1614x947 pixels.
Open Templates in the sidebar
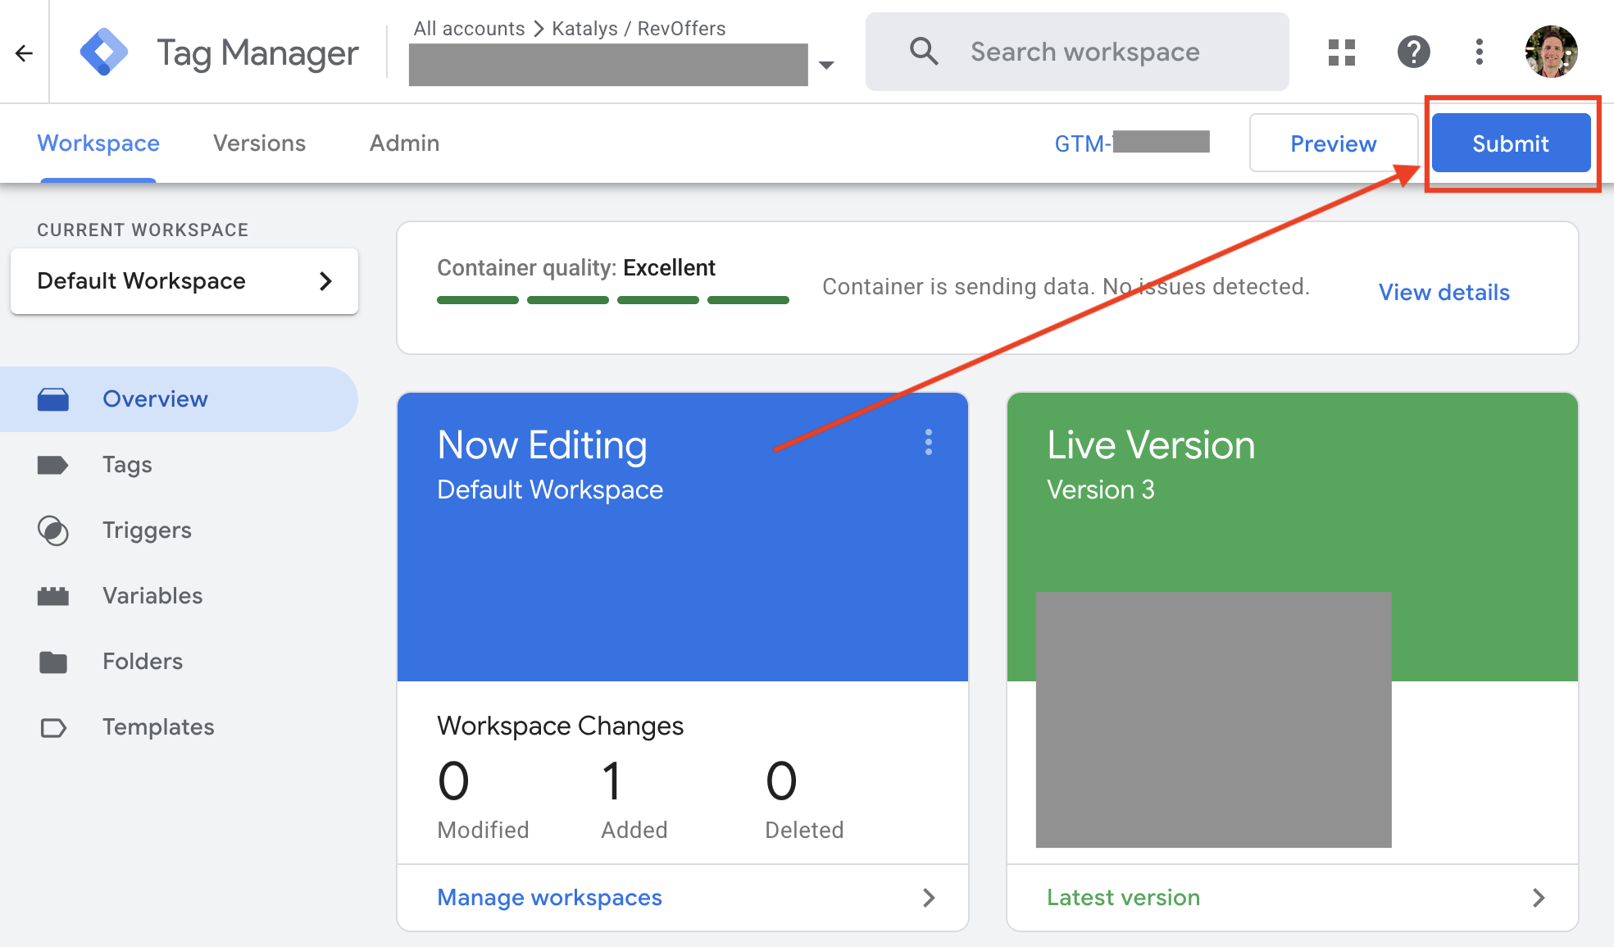[158, 727]
